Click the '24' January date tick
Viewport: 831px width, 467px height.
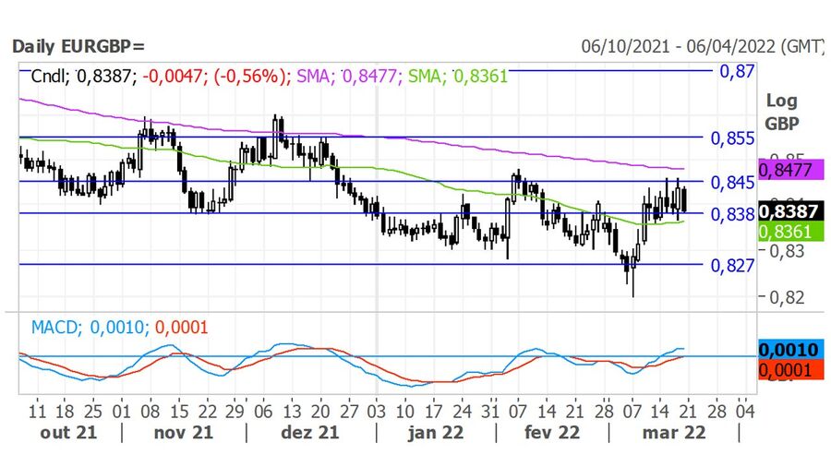pos(463,412)
